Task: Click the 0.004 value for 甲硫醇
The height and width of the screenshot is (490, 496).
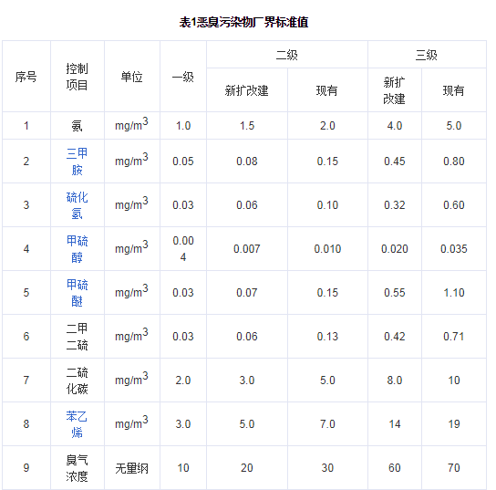Action: point(183,249)
